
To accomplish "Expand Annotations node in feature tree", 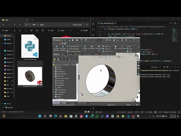I will tap(53, 72).
